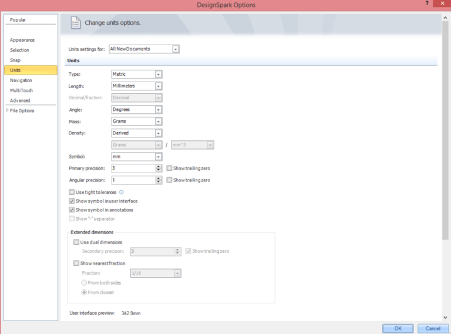Select the highlighted Units options page
451x334 pixels.
(31, 70)
